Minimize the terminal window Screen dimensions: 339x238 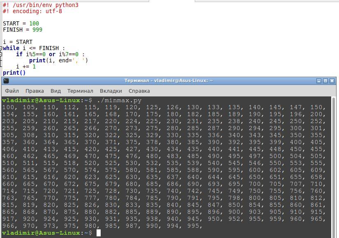(319, 81)
